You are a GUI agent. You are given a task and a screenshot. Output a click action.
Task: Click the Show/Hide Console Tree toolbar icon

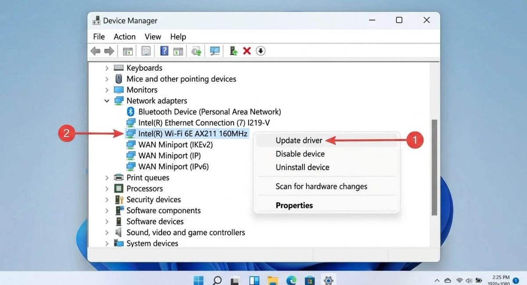(x=128, y=51)
